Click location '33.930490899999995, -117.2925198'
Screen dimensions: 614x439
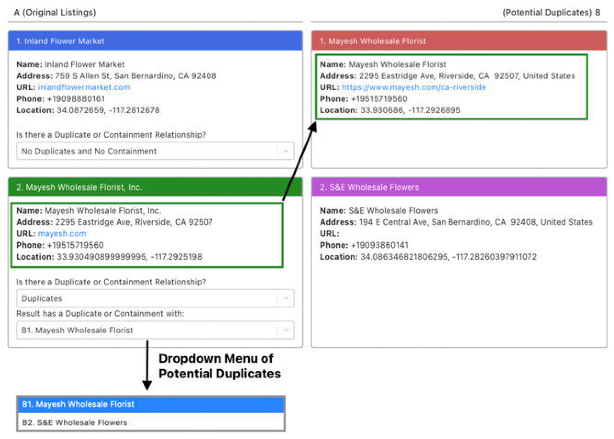point(130,257)
